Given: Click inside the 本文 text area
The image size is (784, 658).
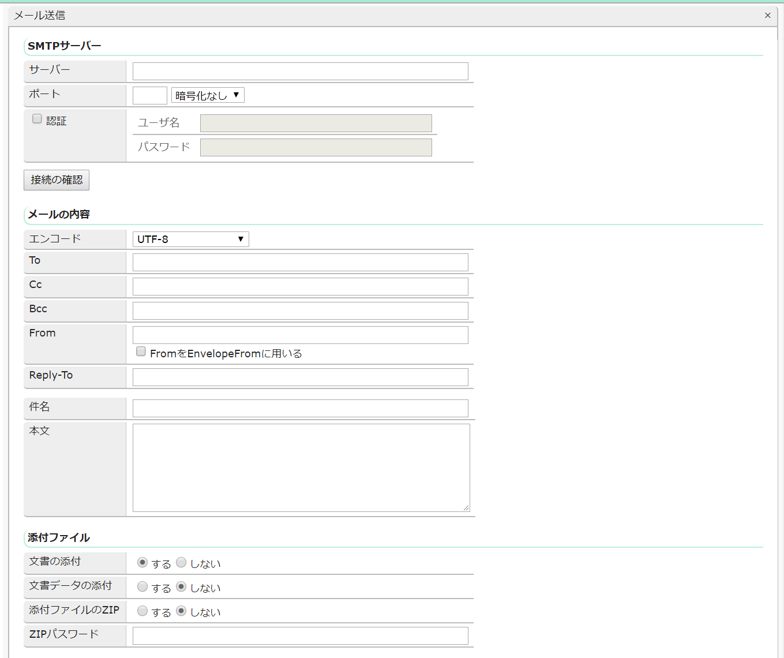Looking at the screenshot, I should [300, 467].
